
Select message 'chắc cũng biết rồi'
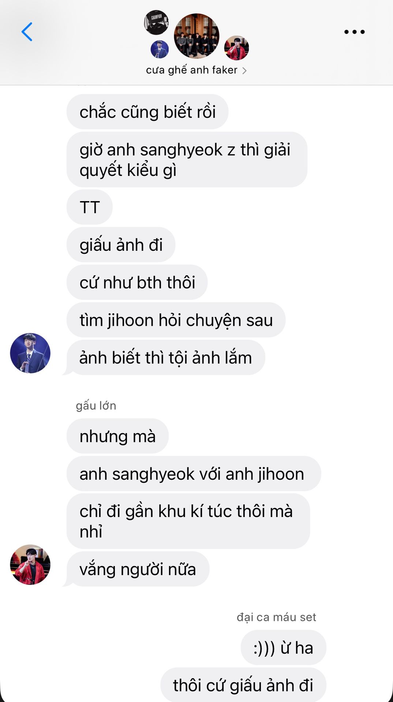pos(147,112)
